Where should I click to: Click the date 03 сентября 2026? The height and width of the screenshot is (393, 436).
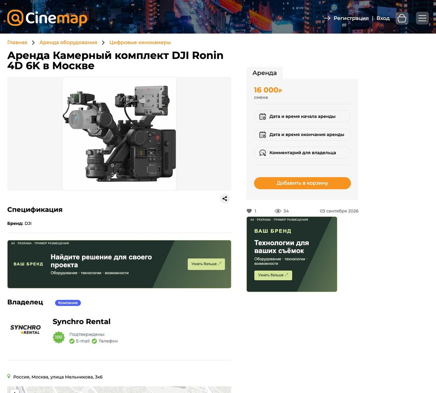(339, 211)
